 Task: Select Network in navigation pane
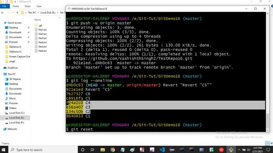(10, 129)
